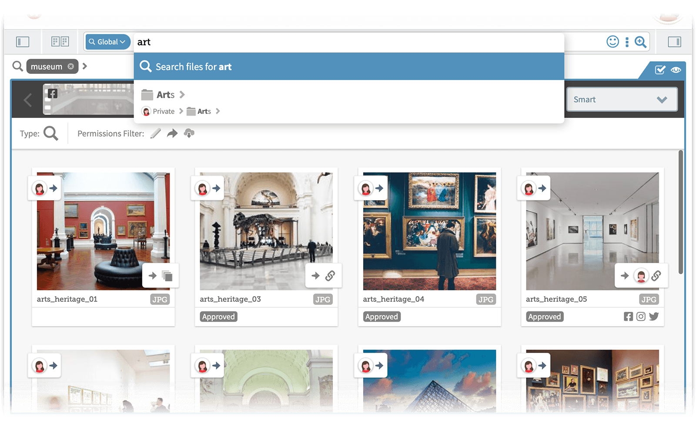Viewport: 696px width, 426px height.
Task: Click the link icon on arts_heritage_03
Action: click(330, 276)
